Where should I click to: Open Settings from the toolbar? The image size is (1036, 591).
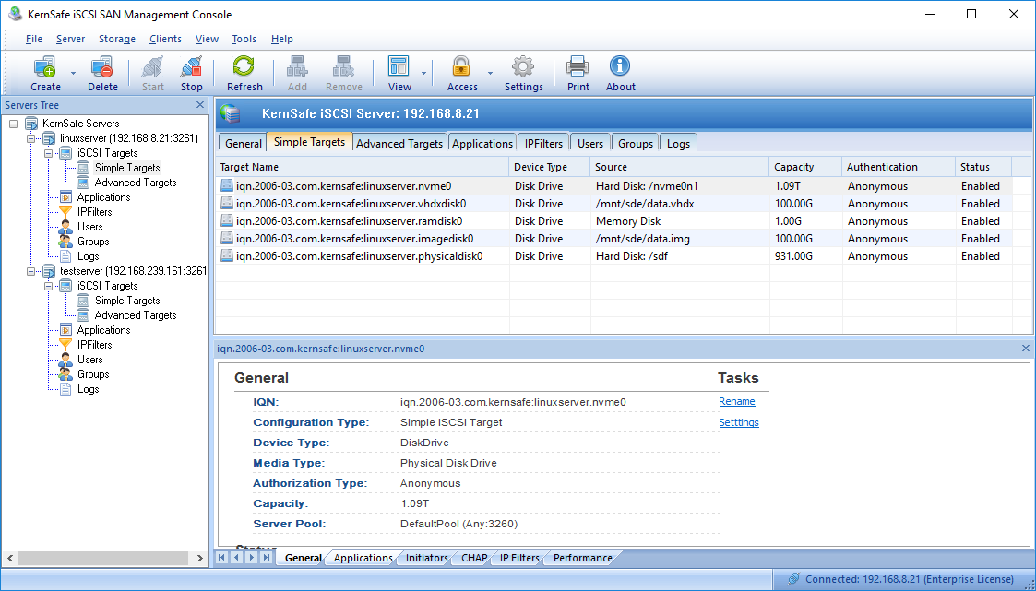pyautogui.click(x=523, y=66)
